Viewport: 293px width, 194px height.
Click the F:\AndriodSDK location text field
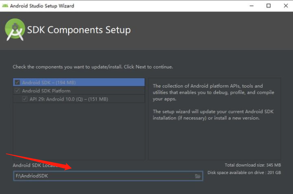pos(102,176)
